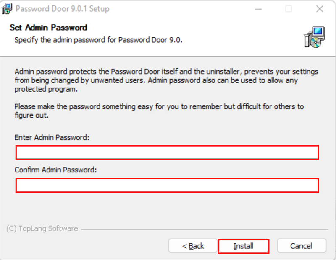
Task: Cancel the Password Door setup
Action: click(302, 246)
